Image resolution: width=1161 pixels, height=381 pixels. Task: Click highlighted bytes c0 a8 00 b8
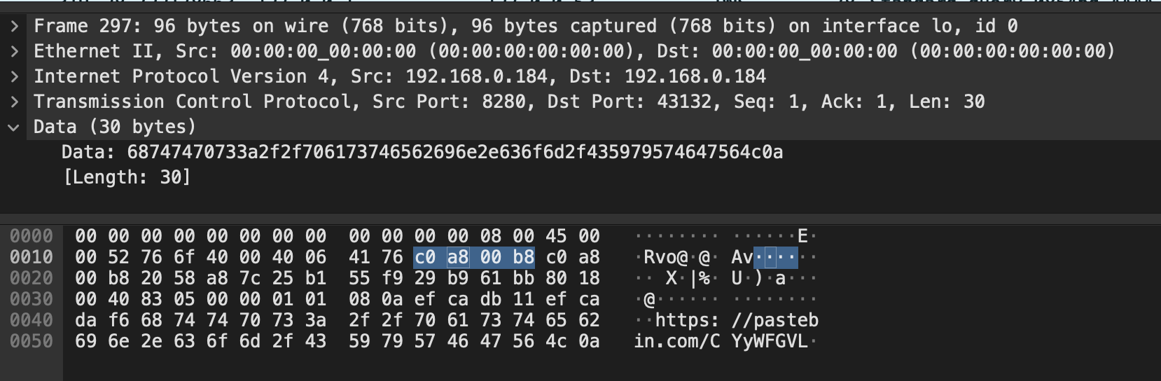(x=474, y=258)
